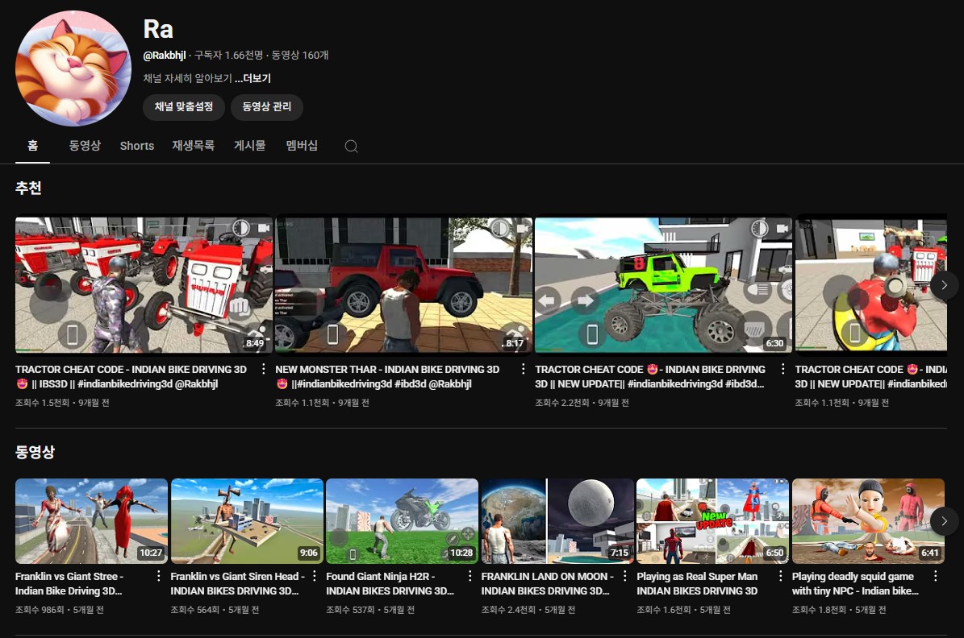Click the 조회수 2.2천회 • 9개월 전 text
The image size is (964, 638).
pyautogui.click(x=582, y=403)
